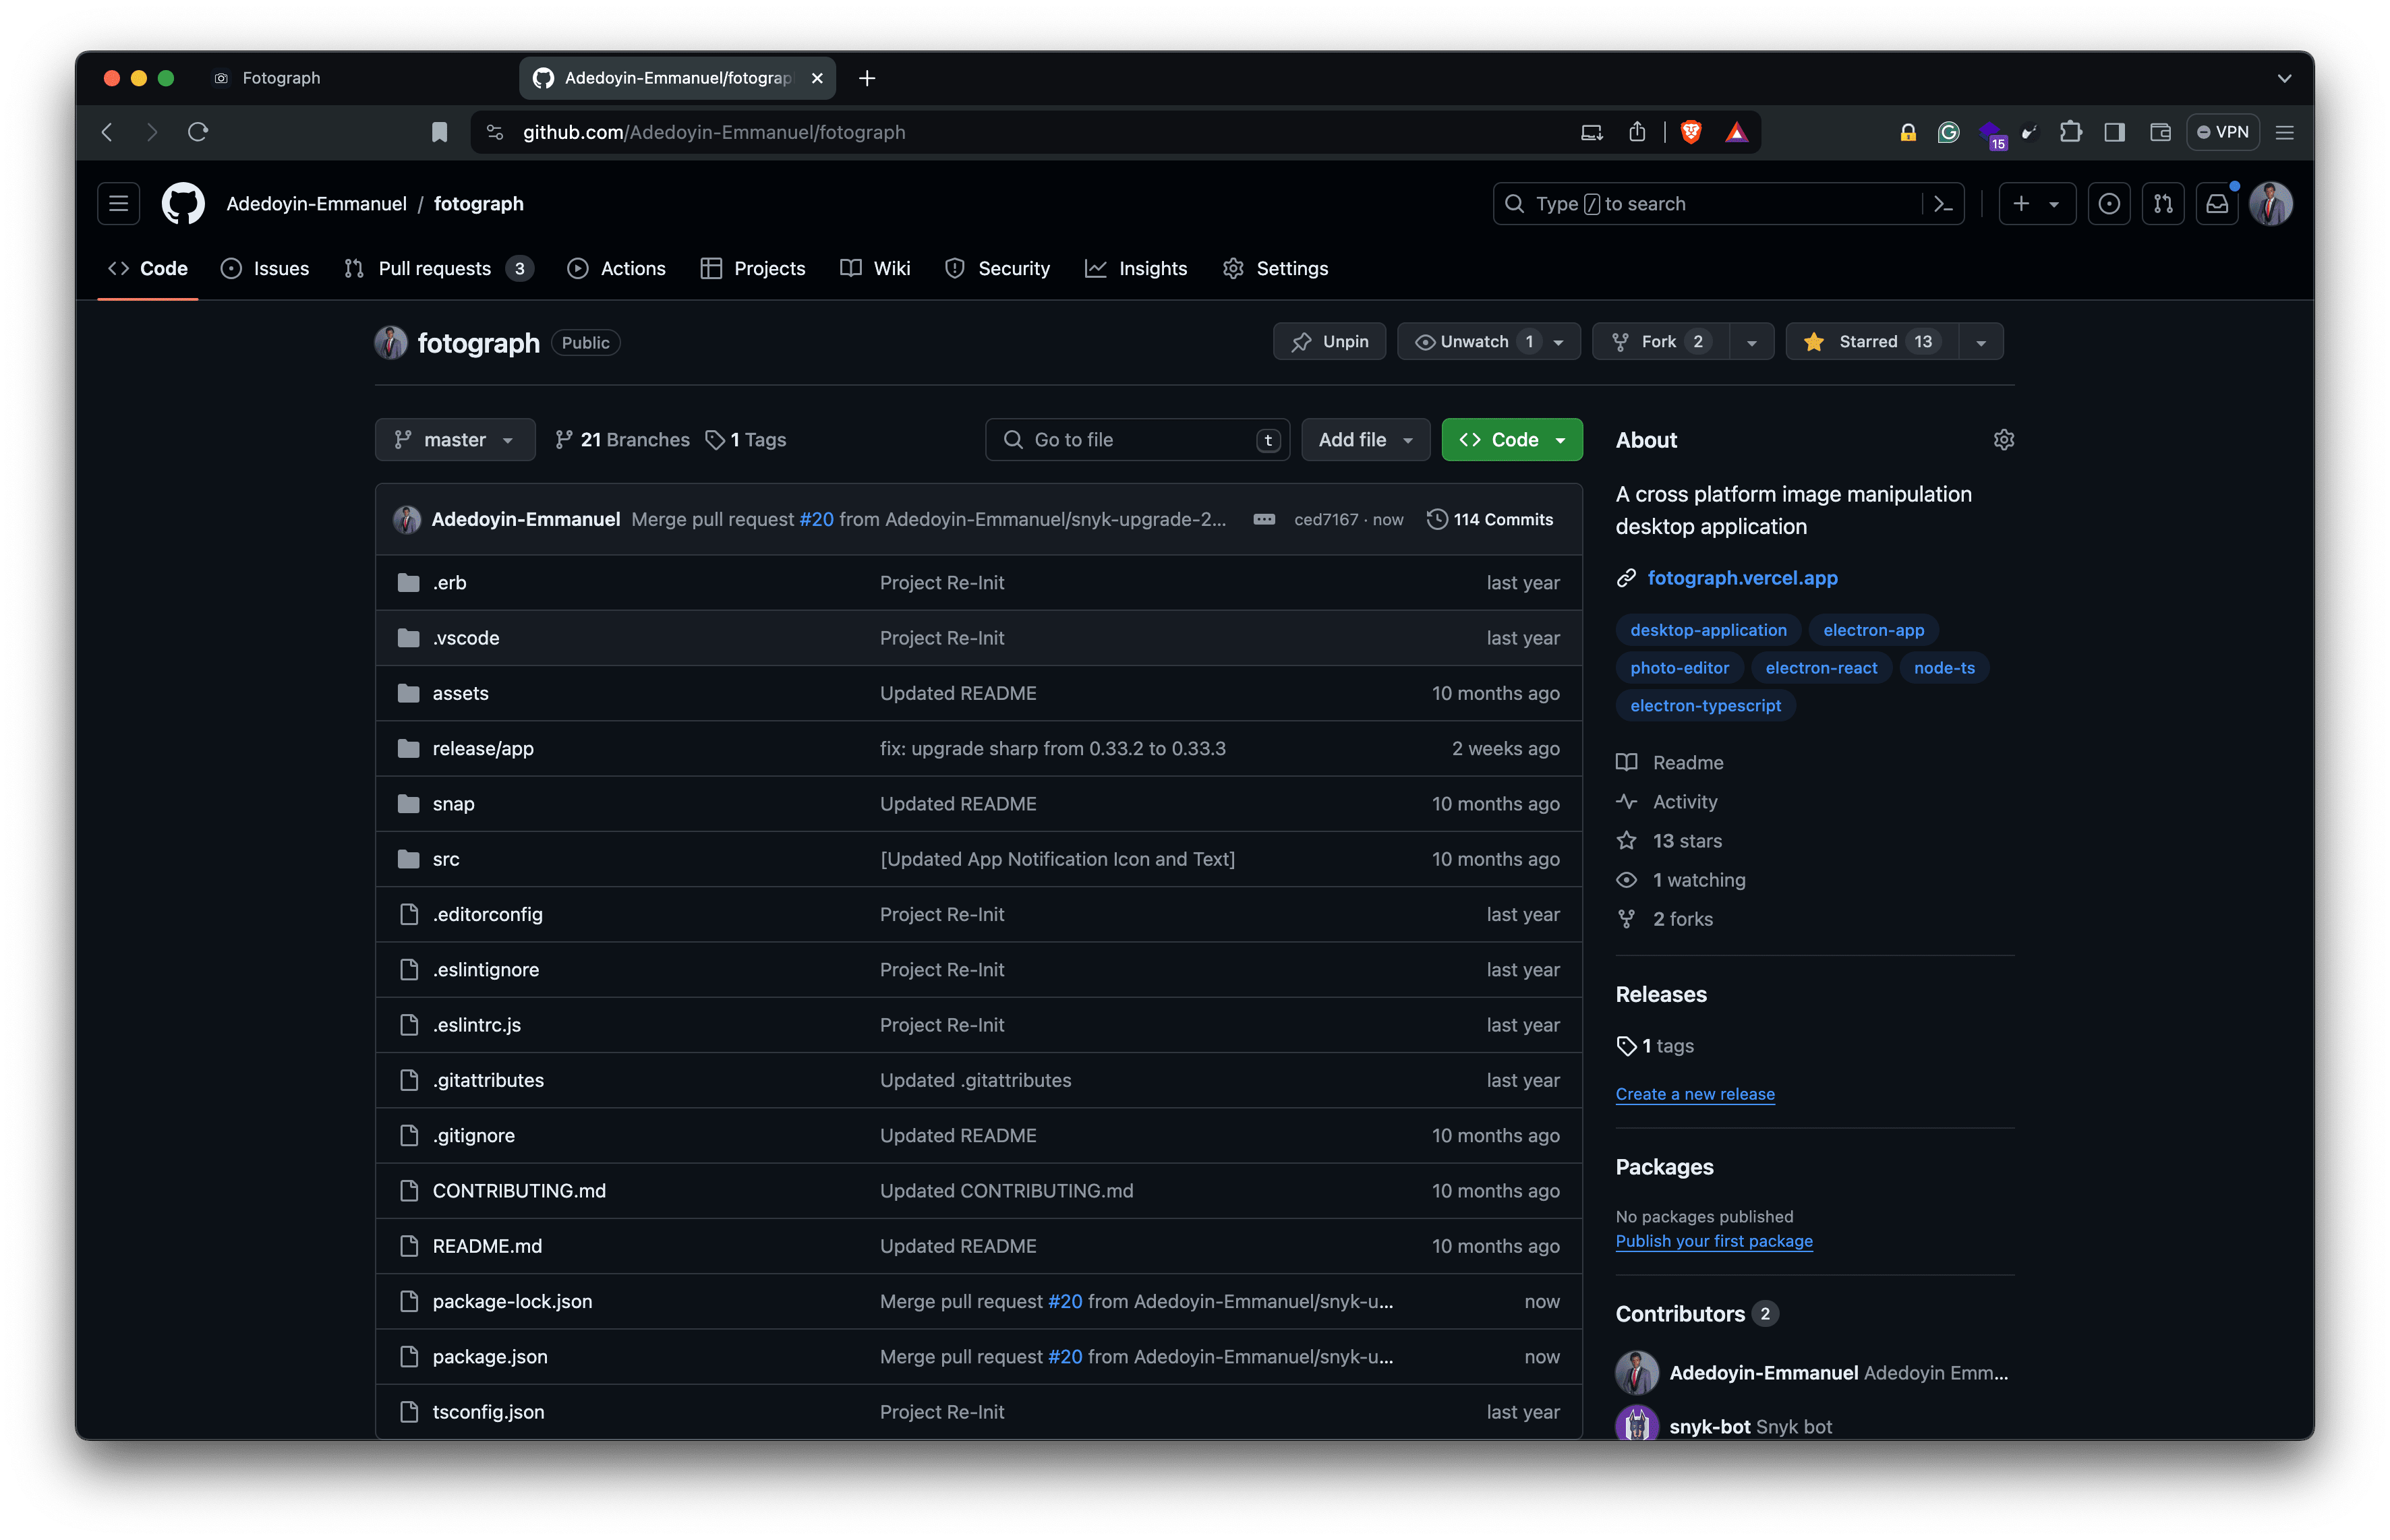Screen dimensions: 2390x1540
Task: Open the Projects tab
Action: pos(753,269)
